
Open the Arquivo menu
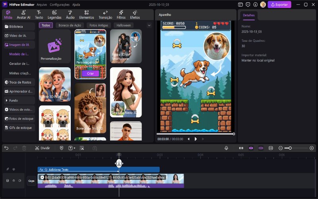tap(41, 4)
